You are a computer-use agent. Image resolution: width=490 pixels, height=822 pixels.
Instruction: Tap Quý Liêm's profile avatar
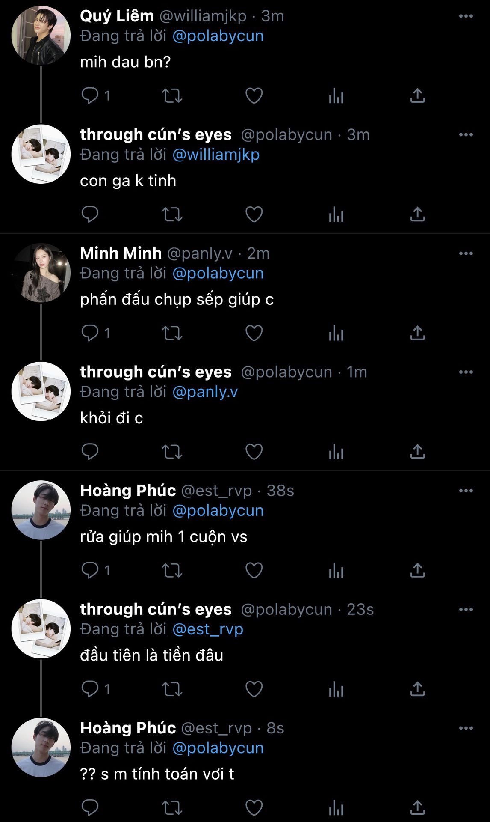pyautogui.click(x=41, y=35)
